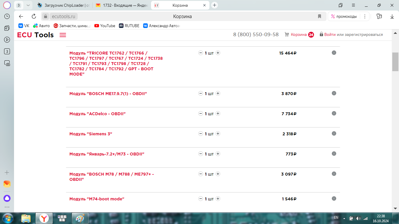Decrease quantity of TRICORE module

(201, 53)
